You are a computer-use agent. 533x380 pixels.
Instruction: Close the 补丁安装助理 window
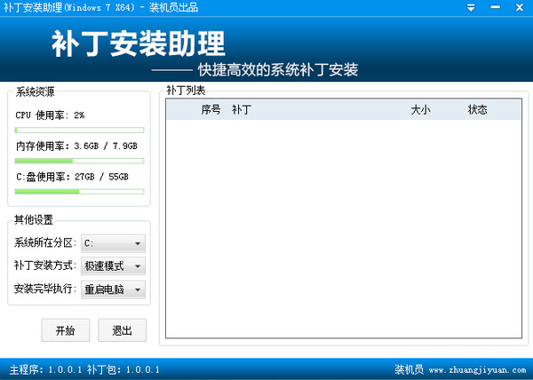517,7
